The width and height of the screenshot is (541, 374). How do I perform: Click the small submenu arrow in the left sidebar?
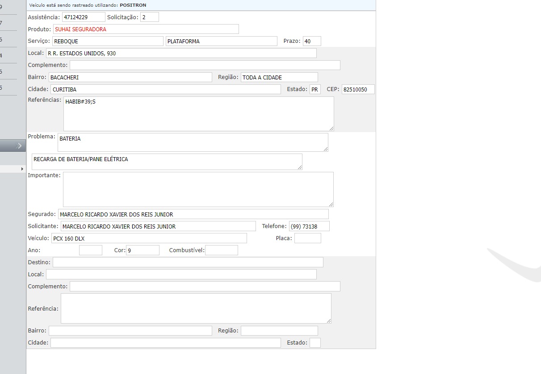pyautogui.click(x=22, y=169)
